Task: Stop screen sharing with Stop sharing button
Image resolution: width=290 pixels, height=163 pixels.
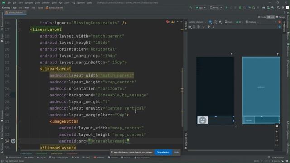Action: pyautogui.click(x=163, y=152)
